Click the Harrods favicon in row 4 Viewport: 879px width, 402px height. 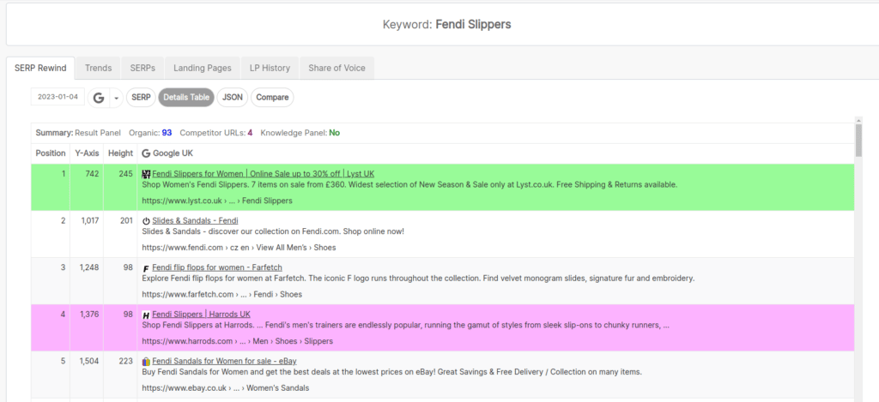click(x=146, y=315)
